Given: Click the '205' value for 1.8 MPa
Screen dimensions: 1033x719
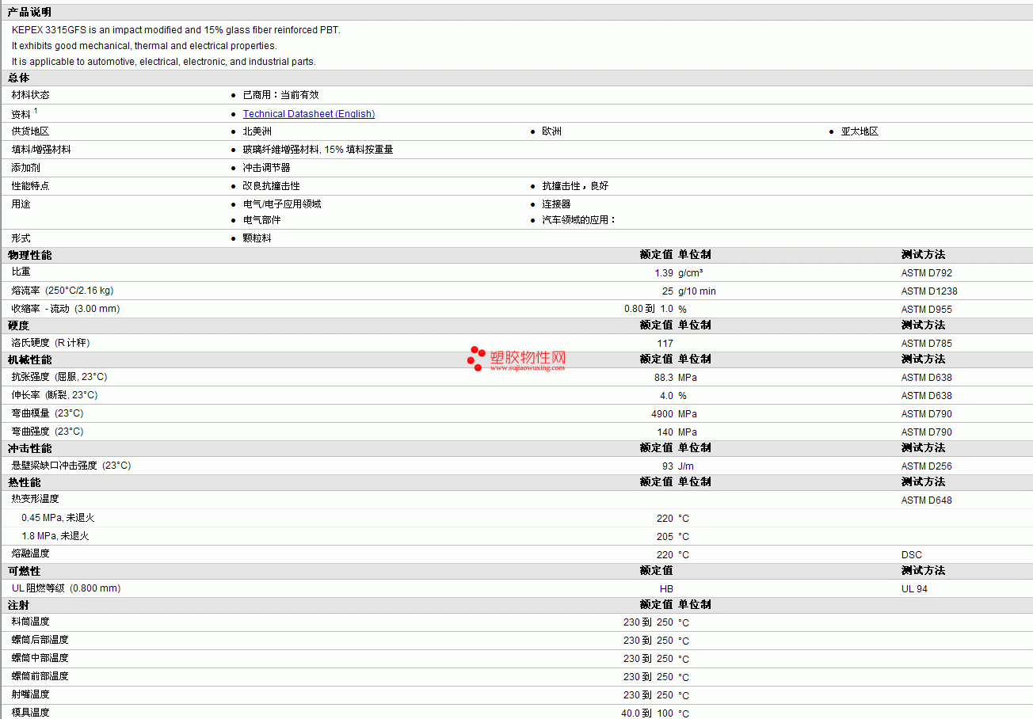Looking at the screenshot, I should pos(665,537).
